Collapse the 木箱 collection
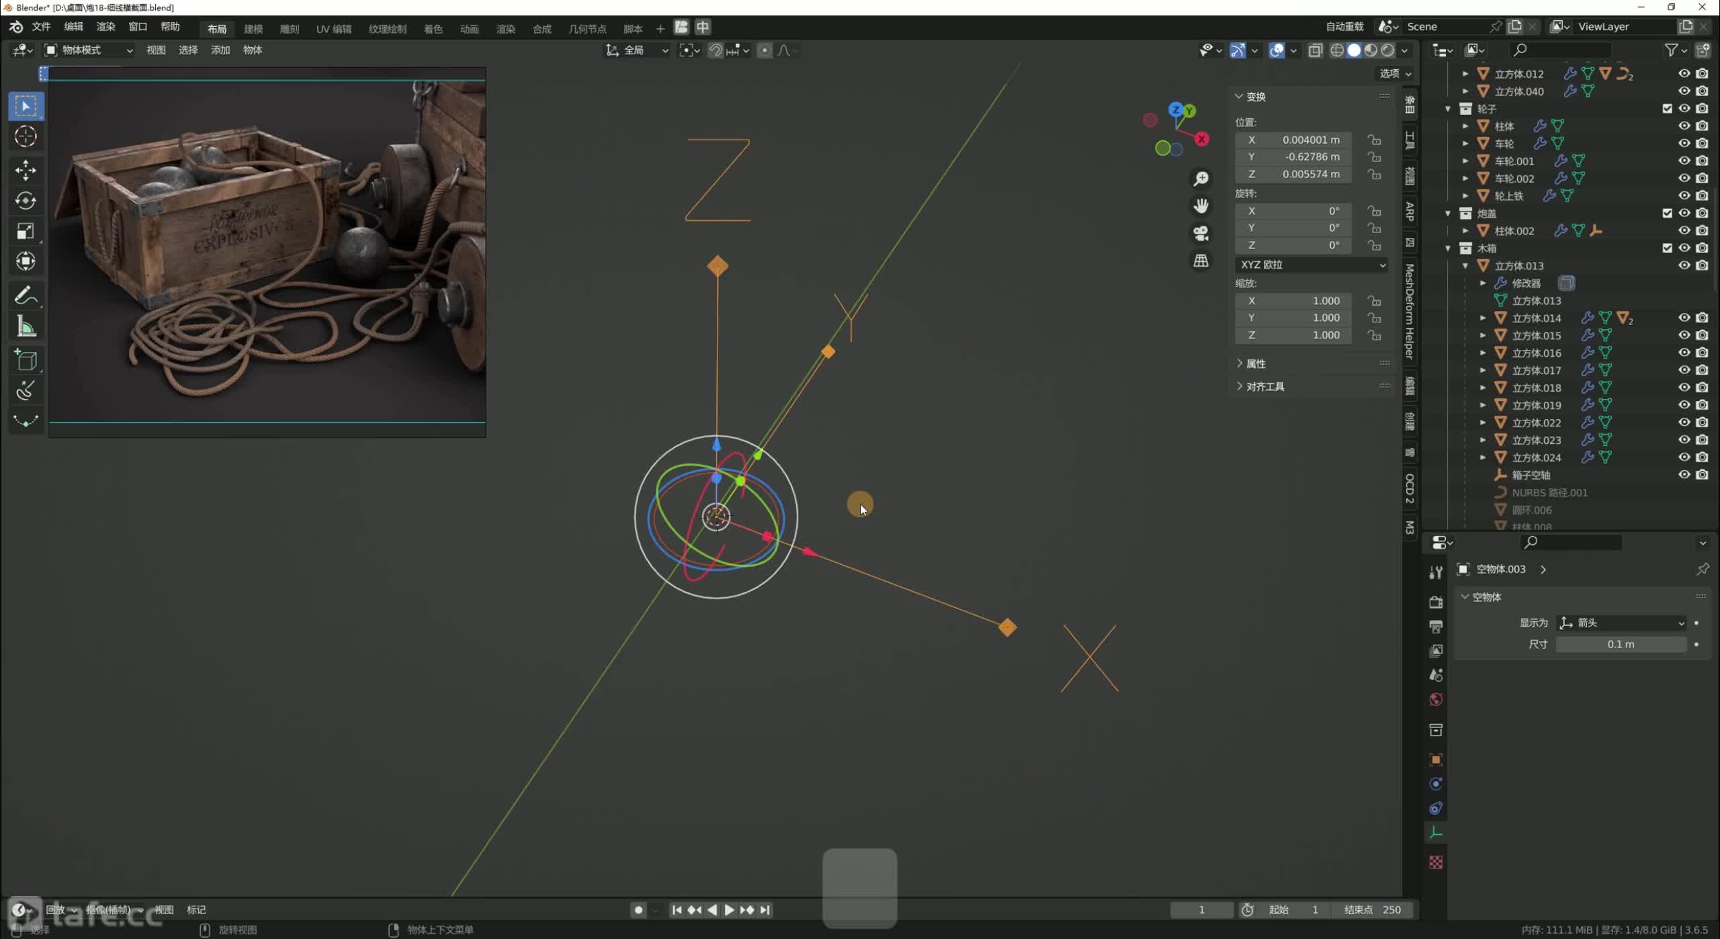Image resolution: width=1720 pixels, height=939 pixels. (x=1448, y=249)
